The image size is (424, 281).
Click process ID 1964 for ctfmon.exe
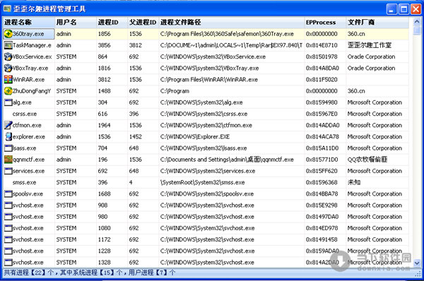(104, 125)
